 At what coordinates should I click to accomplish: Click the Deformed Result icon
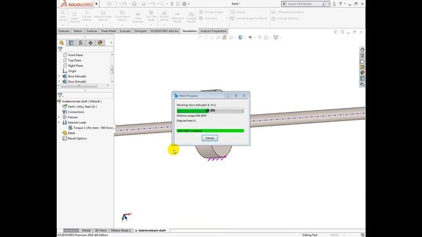coord(177,17)
